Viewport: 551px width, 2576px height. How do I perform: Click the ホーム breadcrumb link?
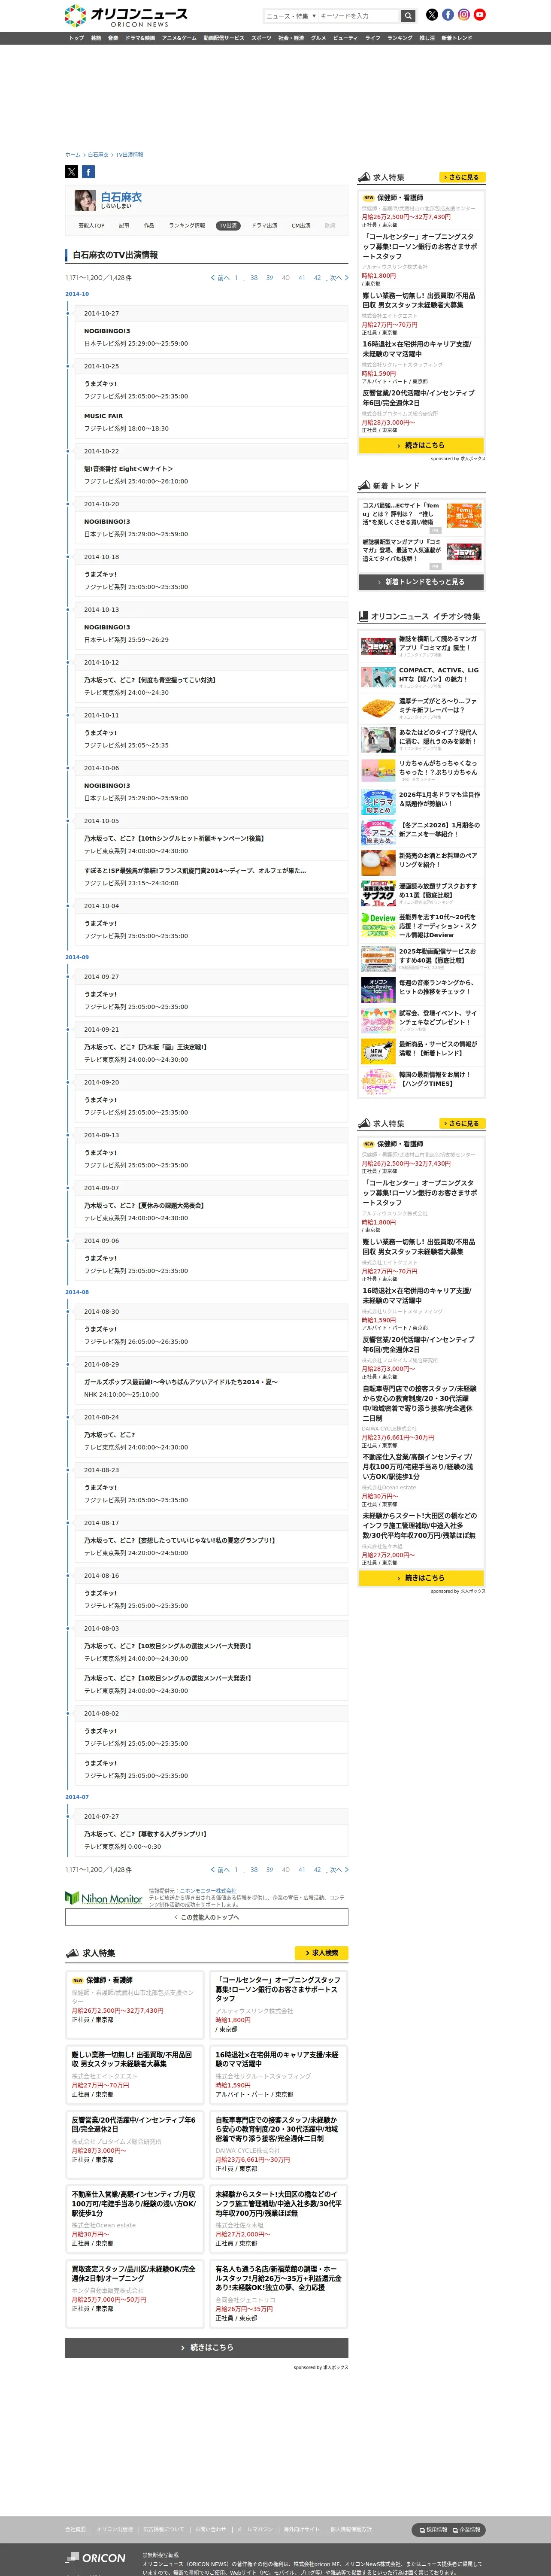coord(72,155)
